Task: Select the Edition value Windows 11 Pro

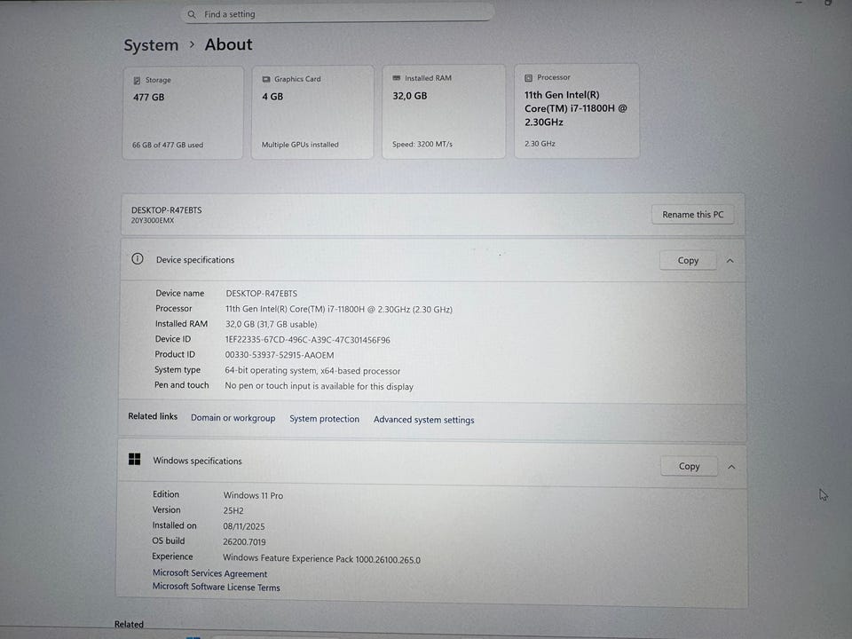Action: point(253,495)
